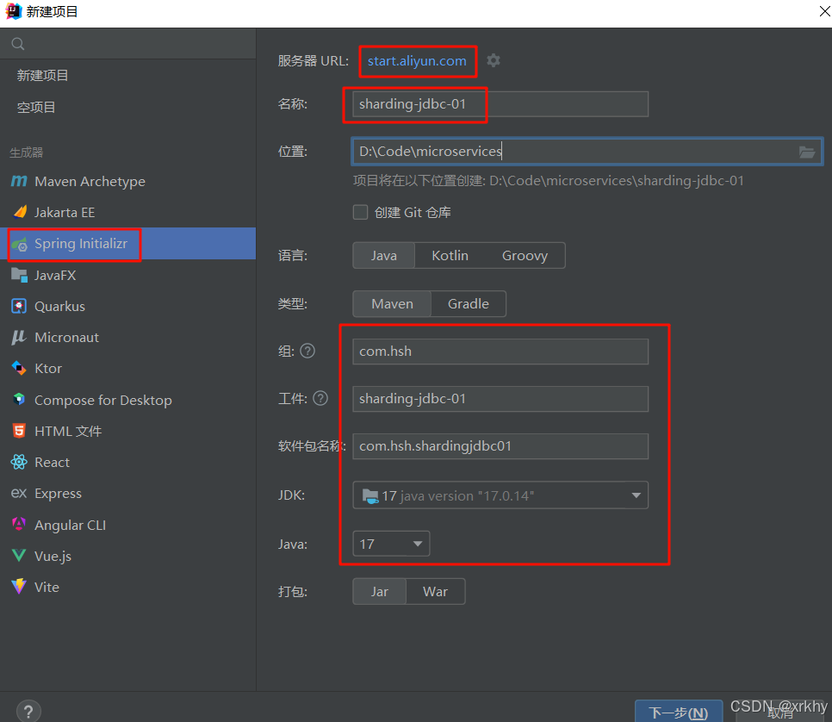
Task: Click the 组 com.hsh input field
Action: pyautogui.click(x=500, y=352)
